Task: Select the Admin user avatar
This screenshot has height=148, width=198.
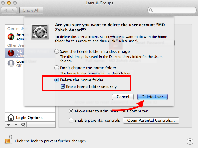Action: 11,37
